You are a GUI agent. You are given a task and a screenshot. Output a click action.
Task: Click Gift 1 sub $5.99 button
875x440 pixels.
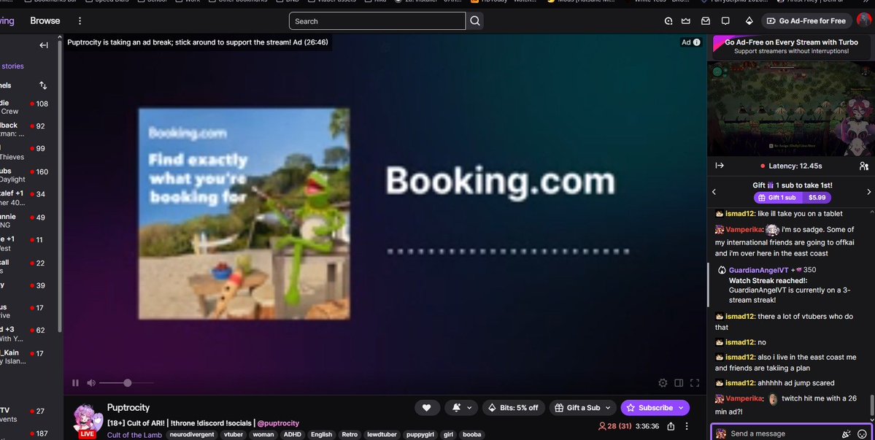tap(793, 198)
